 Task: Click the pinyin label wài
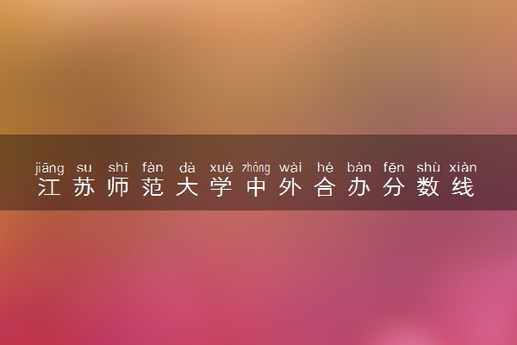(x=290, y=167)
